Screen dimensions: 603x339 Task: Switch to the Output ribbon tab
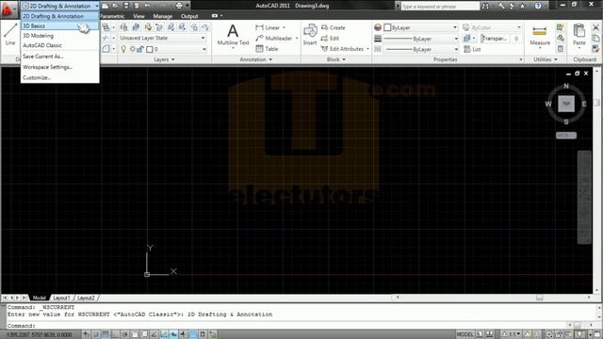[189, 16]
